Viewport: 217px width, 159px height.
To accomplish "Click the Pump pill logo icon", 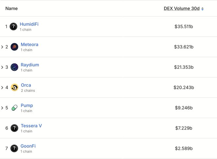I will click(14, 108).
